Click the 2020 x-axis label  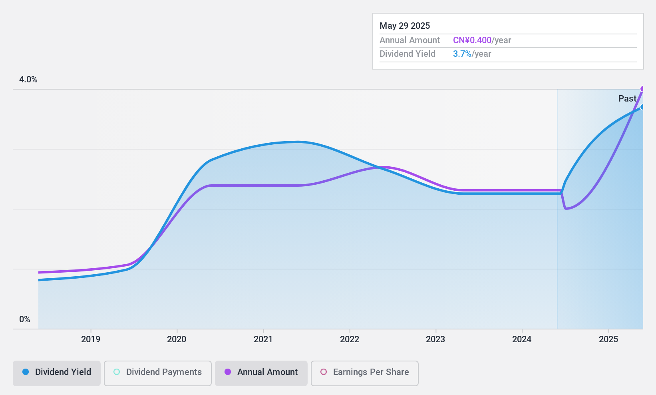pos(177,339)
